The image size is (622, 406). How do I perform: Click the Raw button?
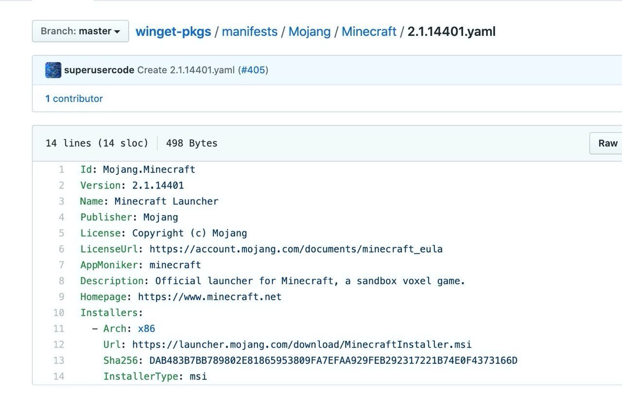607,143
